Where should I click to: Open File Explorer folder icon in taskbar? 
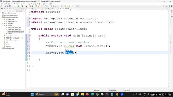pos(82,94)
